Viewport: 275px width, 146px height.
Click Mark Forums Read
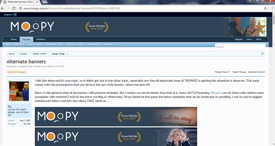15,44
